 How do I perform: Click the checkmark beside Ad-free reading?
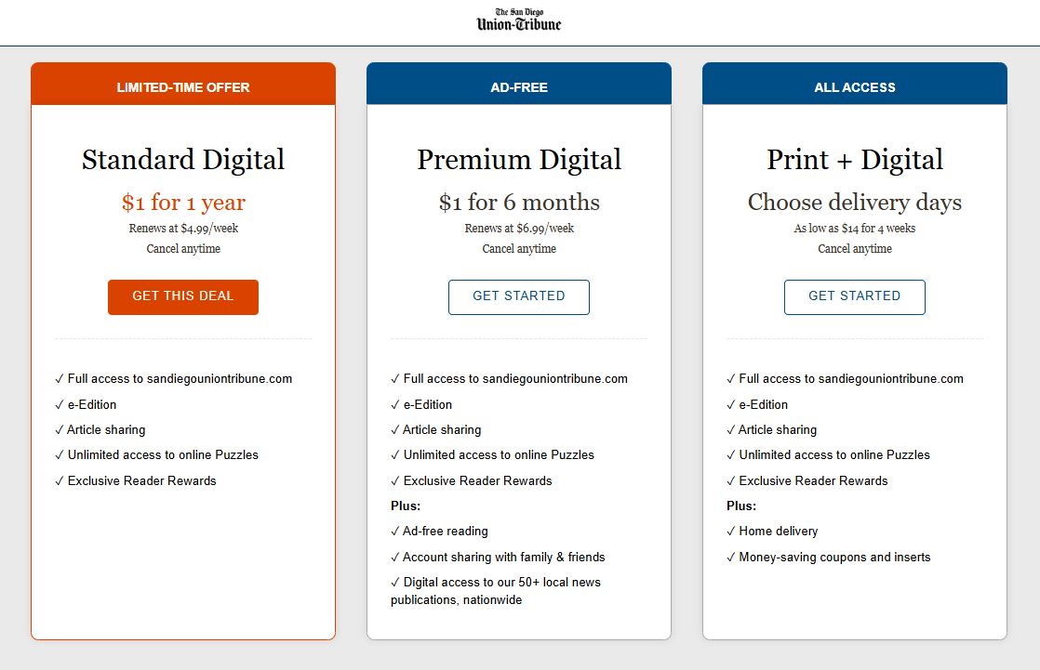pos(394,531)
